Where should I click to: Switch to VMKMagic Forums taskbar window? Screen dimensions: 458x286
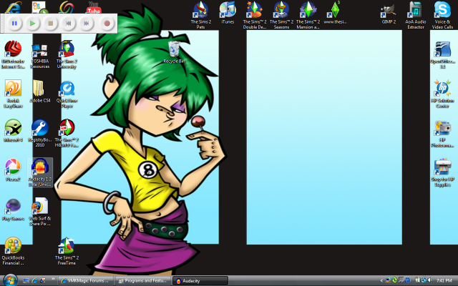pyautogui.click(x=84, y=280)
